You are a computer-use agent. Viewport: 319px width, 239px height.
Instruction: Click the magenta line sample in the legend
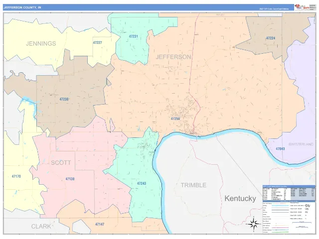point(280,228)
